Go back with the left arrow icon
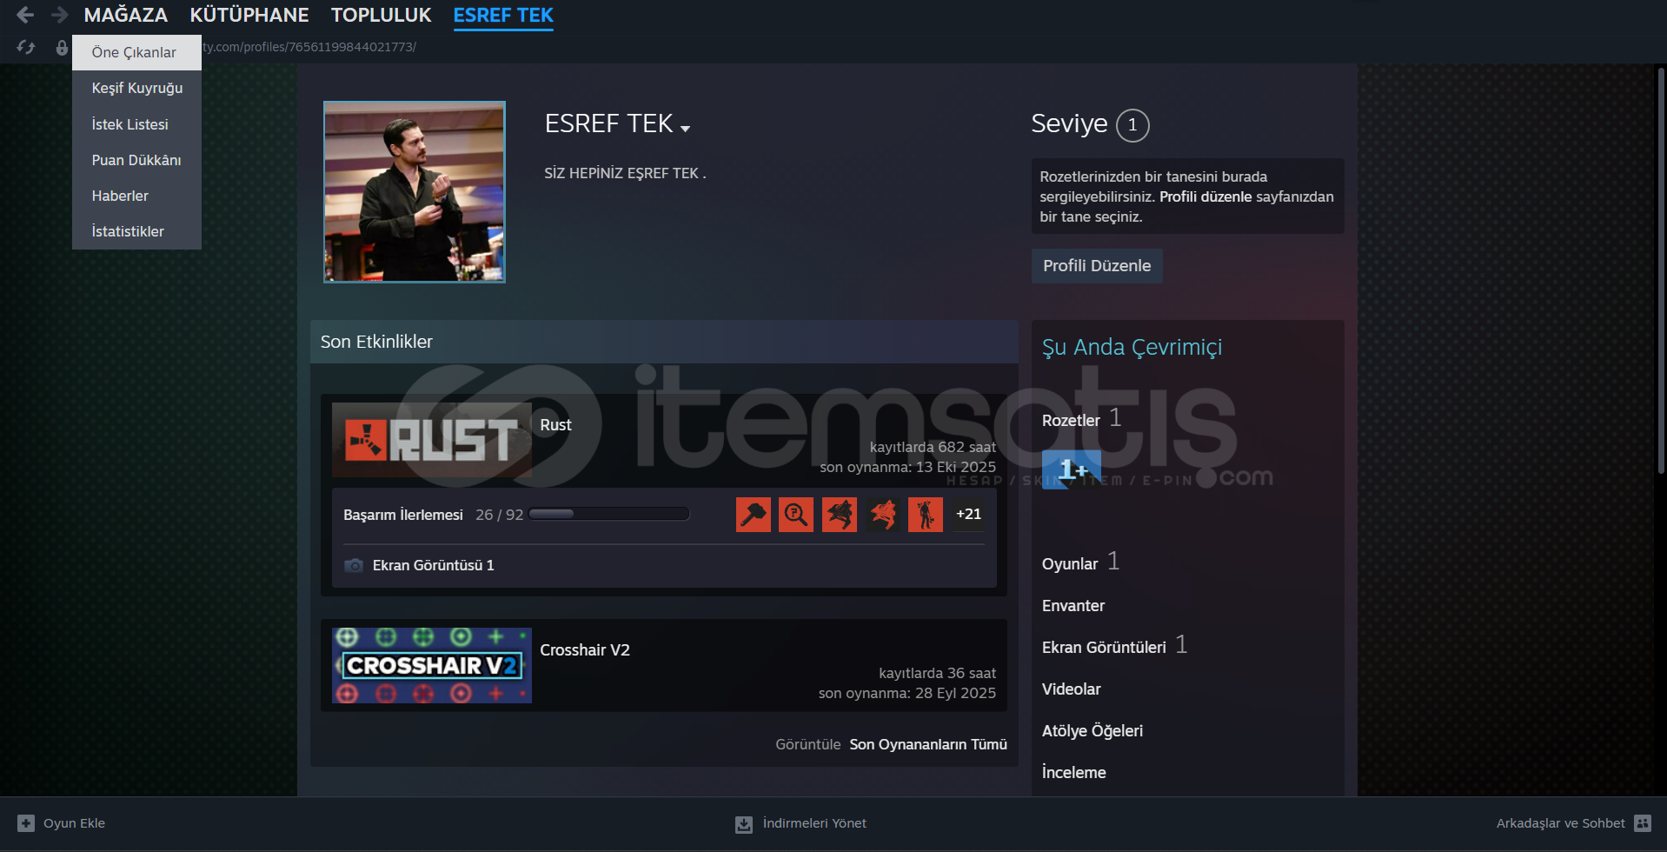The width and height of the screenshot is (1667, 852). (x=25, y=15)
